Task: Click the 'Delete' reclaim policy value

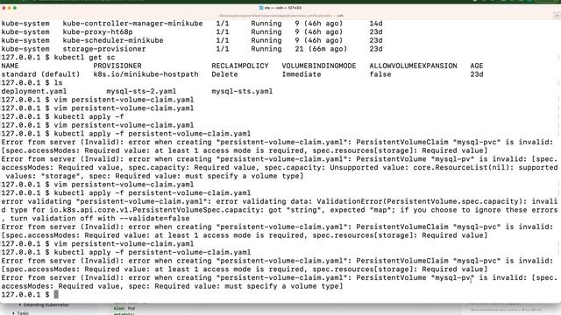Action: point(224,74)
